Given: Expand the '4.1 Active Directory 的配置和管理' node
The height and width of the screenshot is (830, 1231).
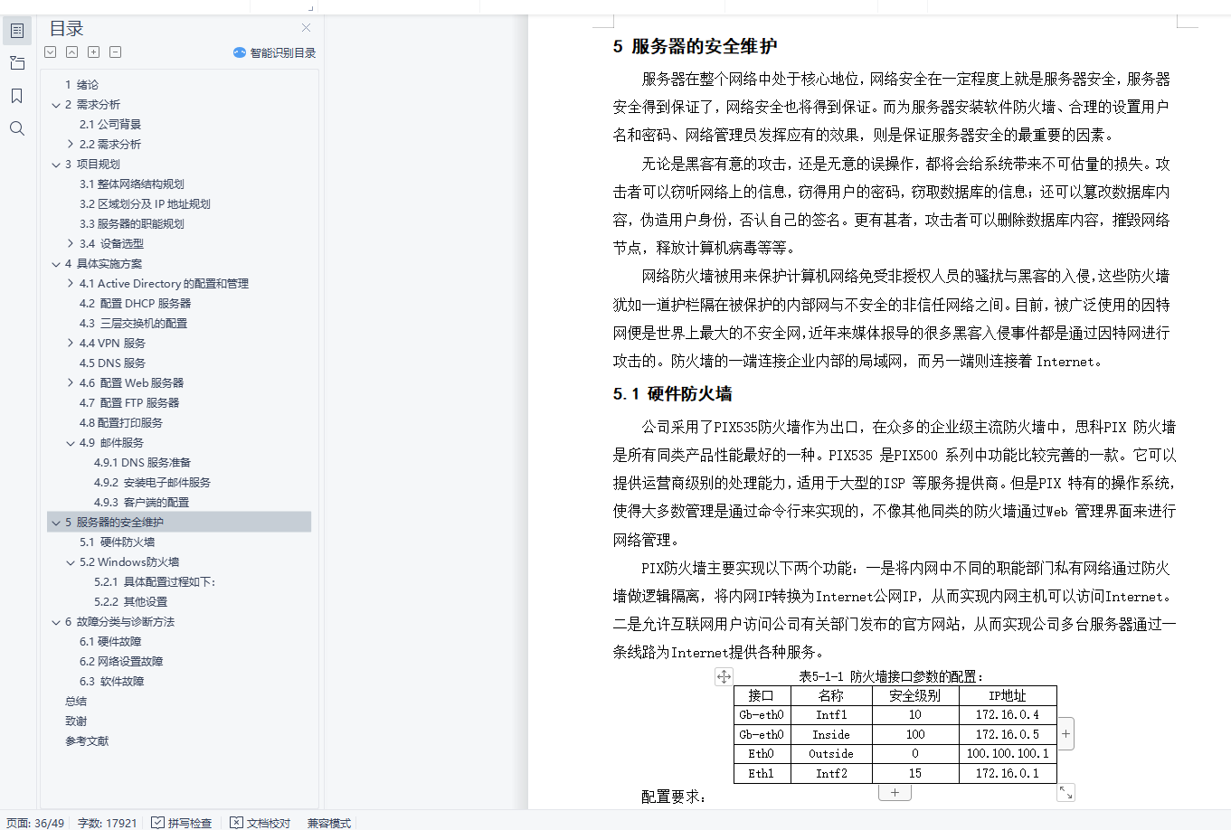Looking at the screenshot, I should (x=71, y=284).
